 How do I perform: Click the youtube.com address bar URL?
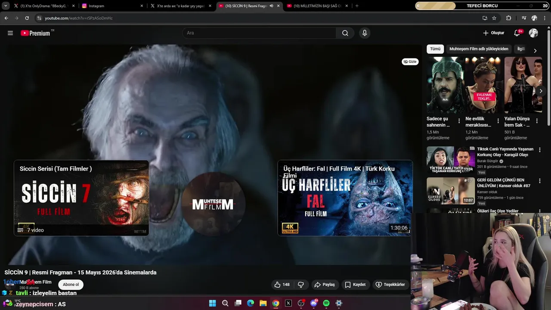[79, 18]
